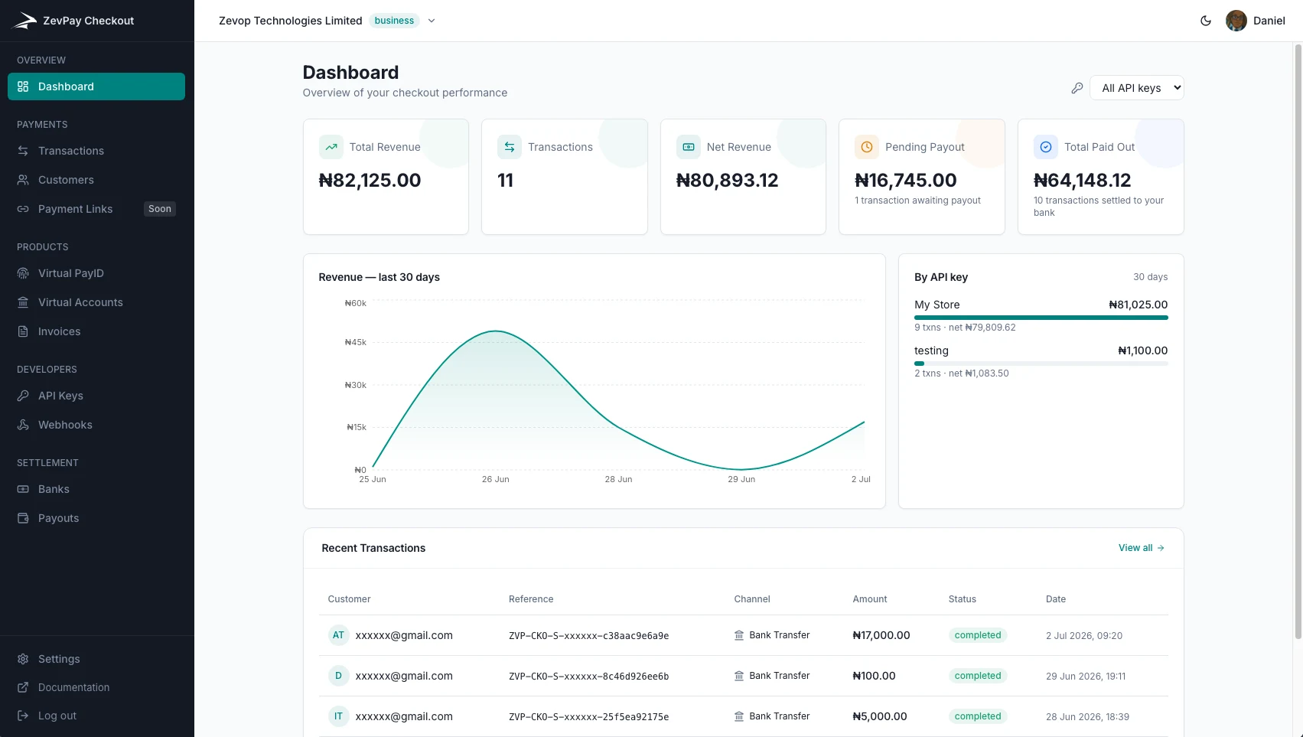Click the Soon badge on Payment Links
1303x737 pixels.
click(160, 209)
